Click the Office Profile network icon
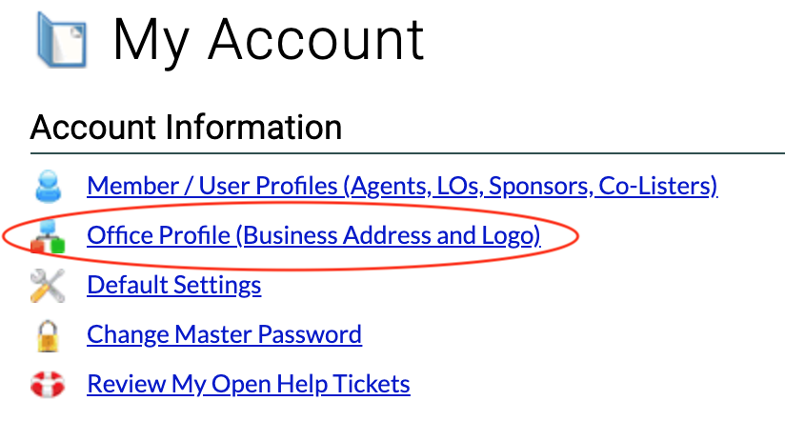 [x=47, y=235]
